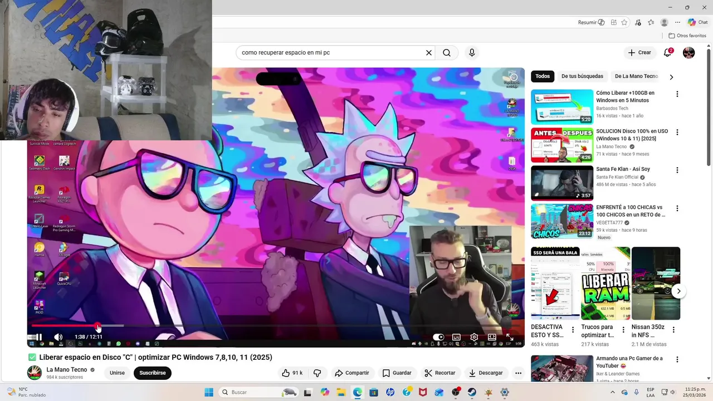
Task: Click the Descargar download button
Action: click(x=486, y=373)
